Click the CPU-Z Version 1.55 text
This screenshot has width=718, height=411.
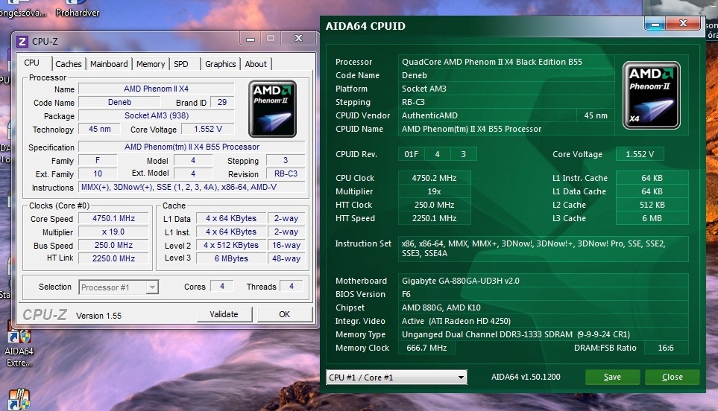(98, 316)
